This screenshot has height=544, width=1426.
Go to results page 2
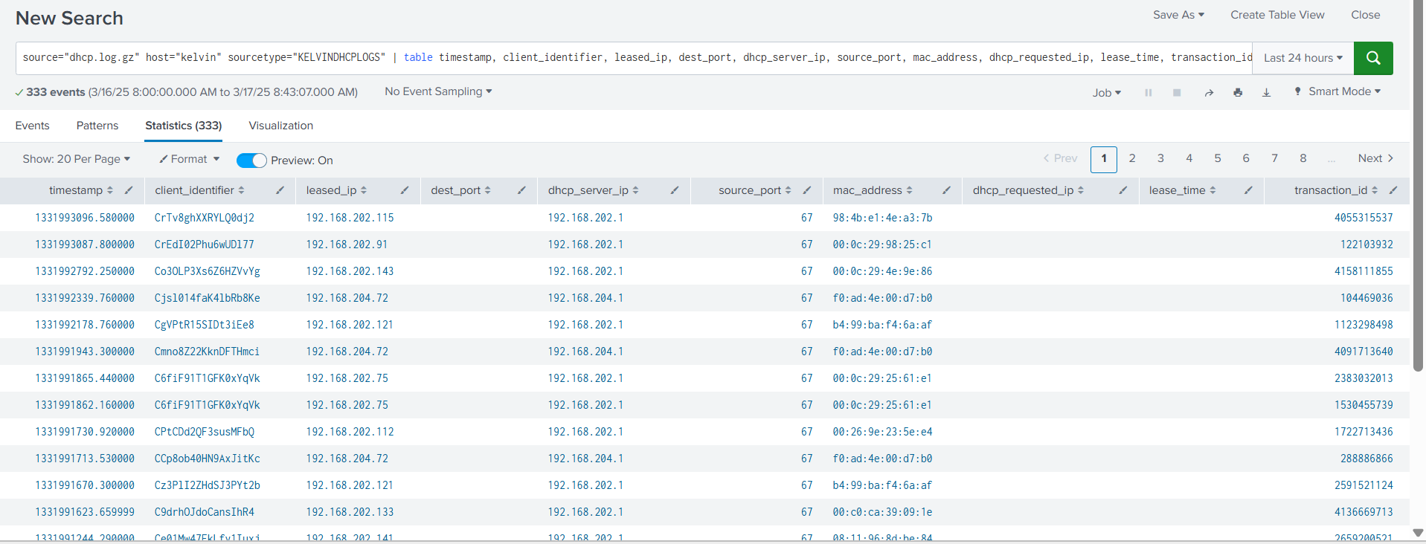pyautogui.click(x=1132, y=158)
